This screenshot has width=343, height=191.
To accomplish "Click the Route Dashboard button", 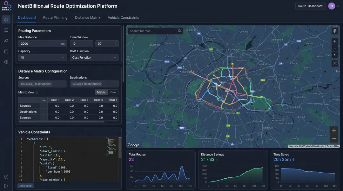I will click(310, 6).
